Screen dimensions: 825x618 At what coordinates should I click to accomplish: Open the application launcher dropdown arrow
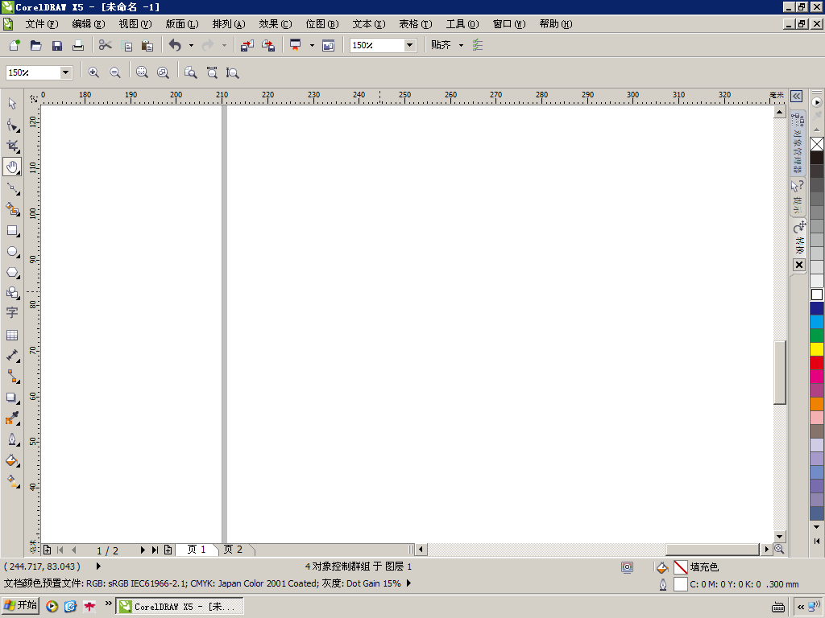pyautogui.click(x=312, y=45)
